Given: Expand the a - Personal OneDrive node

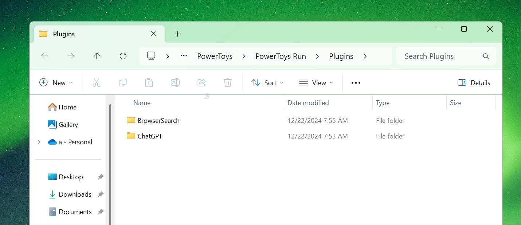Looking at the screenshot, I should point(39,142).
